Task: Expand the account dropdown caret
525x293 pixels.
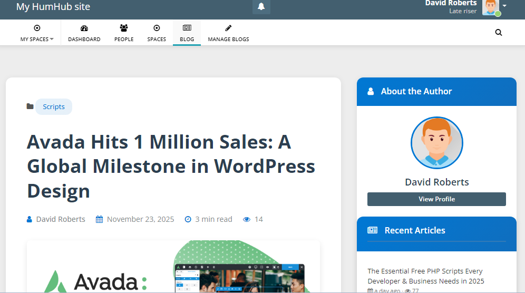Action: tap(504, 6)
